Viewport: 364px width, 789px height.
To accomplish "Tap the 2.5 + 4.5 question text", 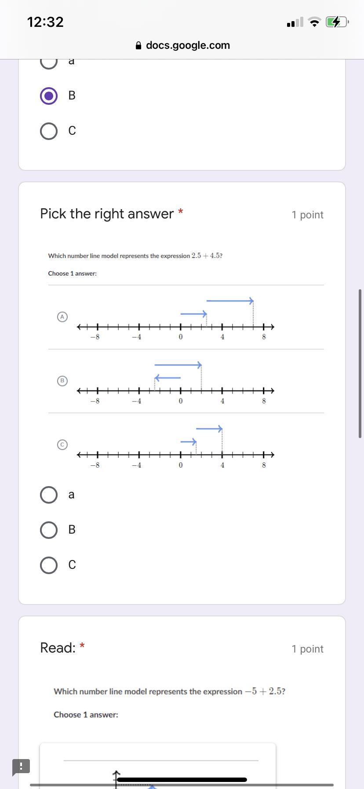I will [x=135, y=256].
